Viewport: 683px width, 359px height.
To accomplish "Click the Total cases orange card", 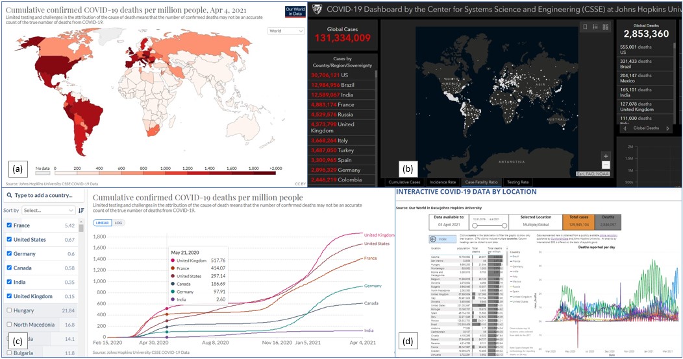I will (x=579, y=222).
